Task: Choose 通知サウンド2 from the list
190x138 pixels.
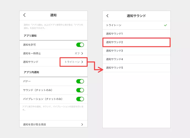Action: [114, 42]
